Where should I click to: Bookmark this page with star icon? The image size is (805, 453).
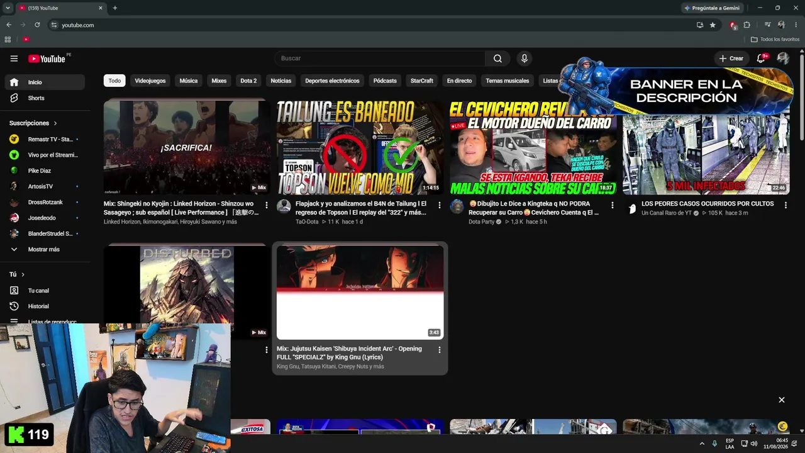point(713,25)
